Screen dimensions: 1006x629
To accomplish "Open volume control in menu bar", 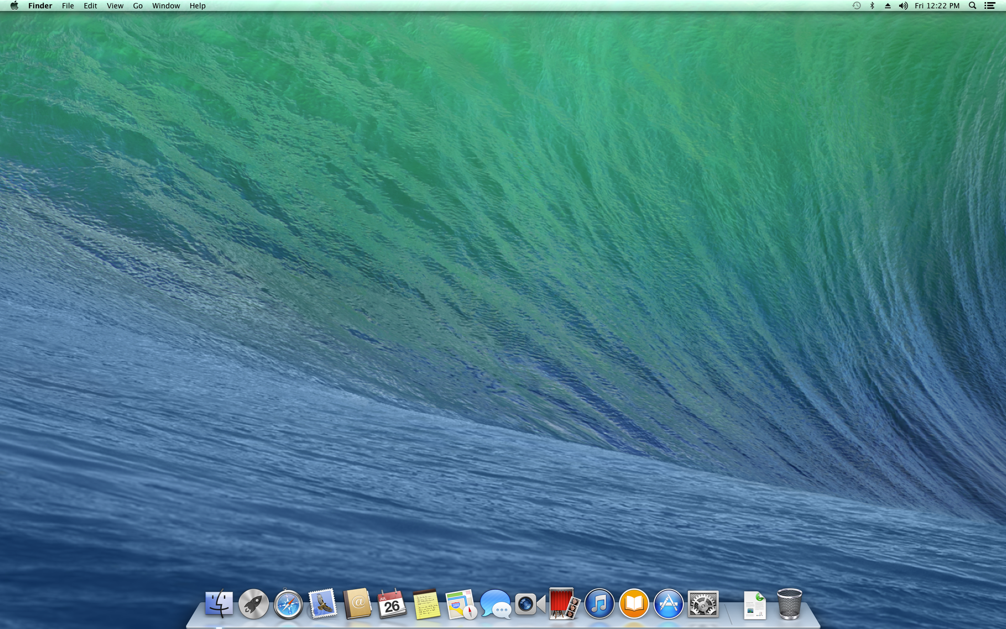I will pos(903,6).
